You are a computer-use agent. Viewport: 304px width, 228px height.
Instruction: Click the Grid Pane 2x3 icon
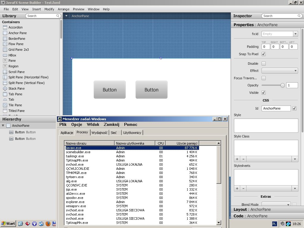tap(5, 50)
